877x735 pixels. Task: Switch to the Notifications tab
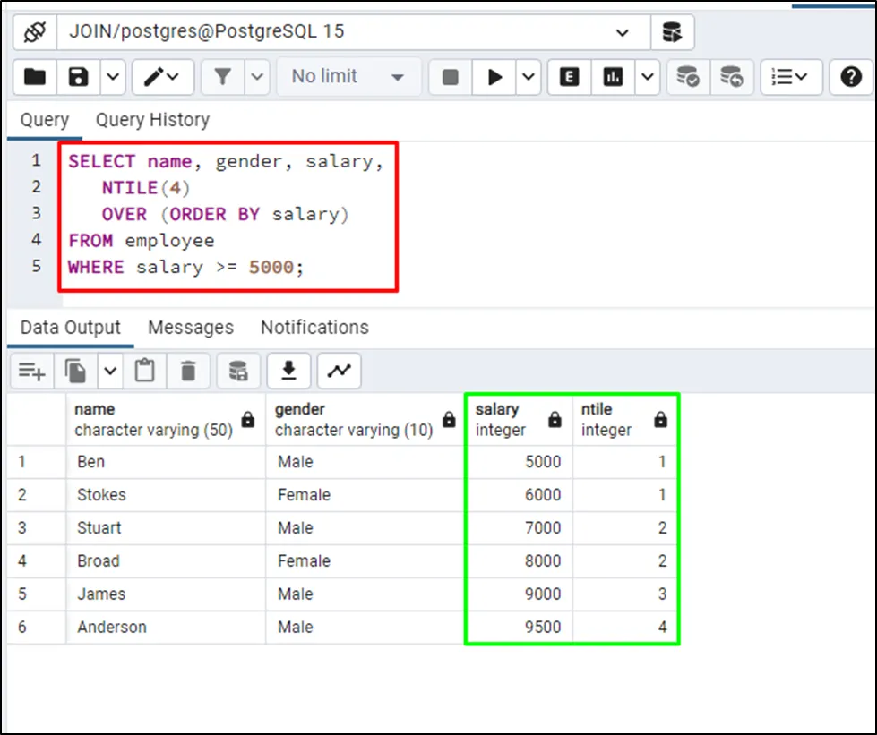pyautogui.click(x=314, y=328)
